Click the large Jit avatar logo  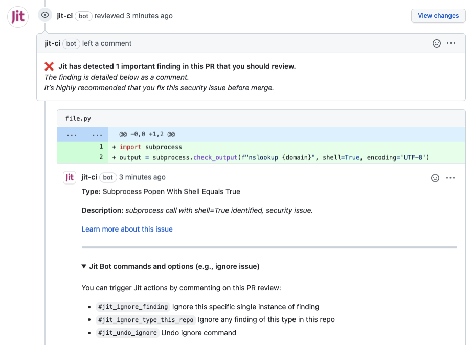click(x=17, y=16)
